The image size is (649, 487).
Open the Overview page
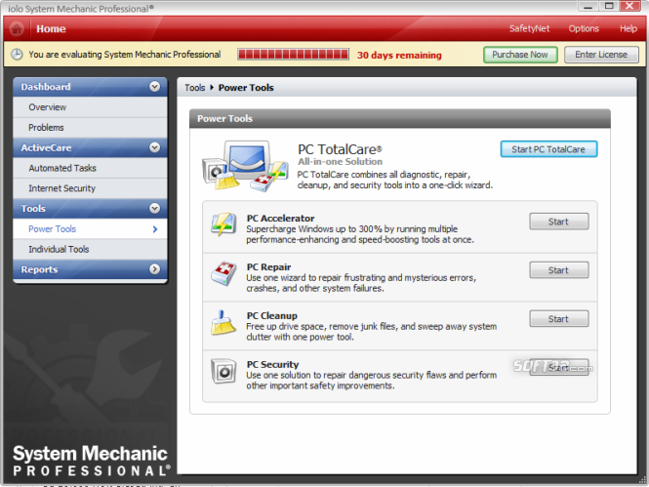pyautogui.click(x=90, y=107)
